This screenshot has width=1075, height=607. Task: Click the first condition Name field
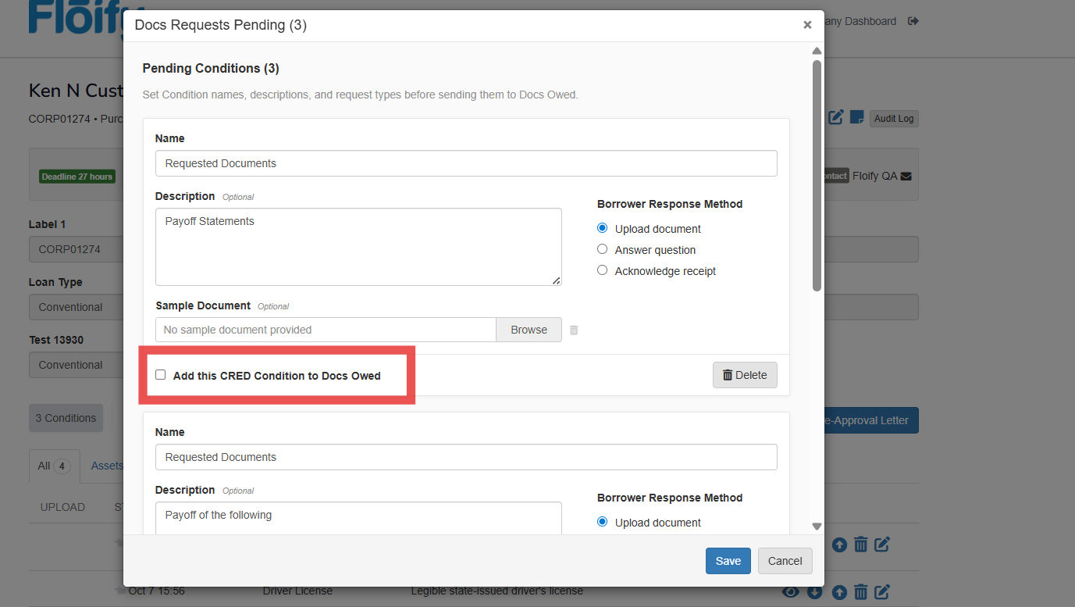(x=466, y=163)
